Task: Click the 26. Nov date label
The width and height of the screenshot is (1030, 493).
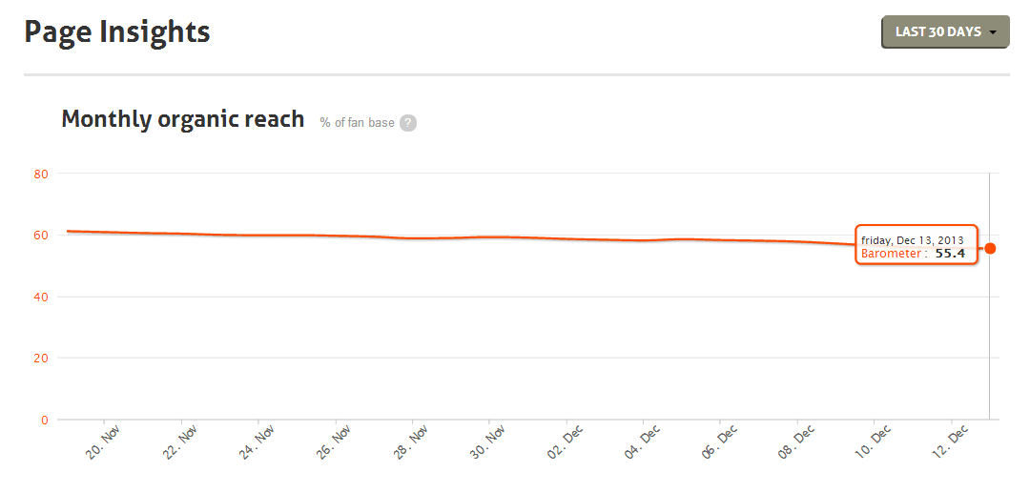Action: pos(337,442)
